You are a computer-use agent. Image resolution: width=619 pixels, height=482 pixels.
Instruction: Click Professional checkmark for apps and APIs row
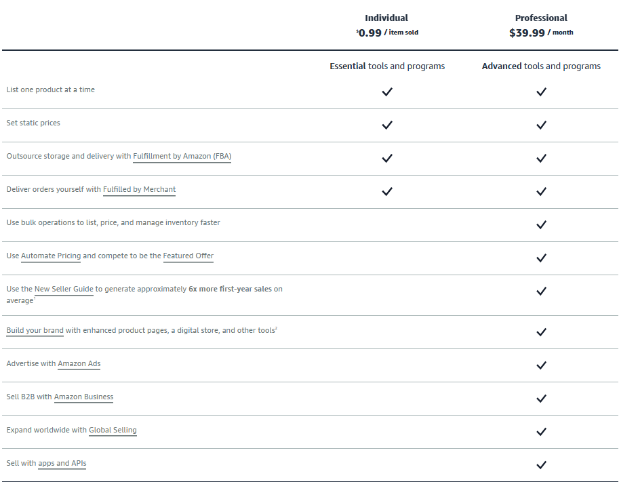pos(541,464)
